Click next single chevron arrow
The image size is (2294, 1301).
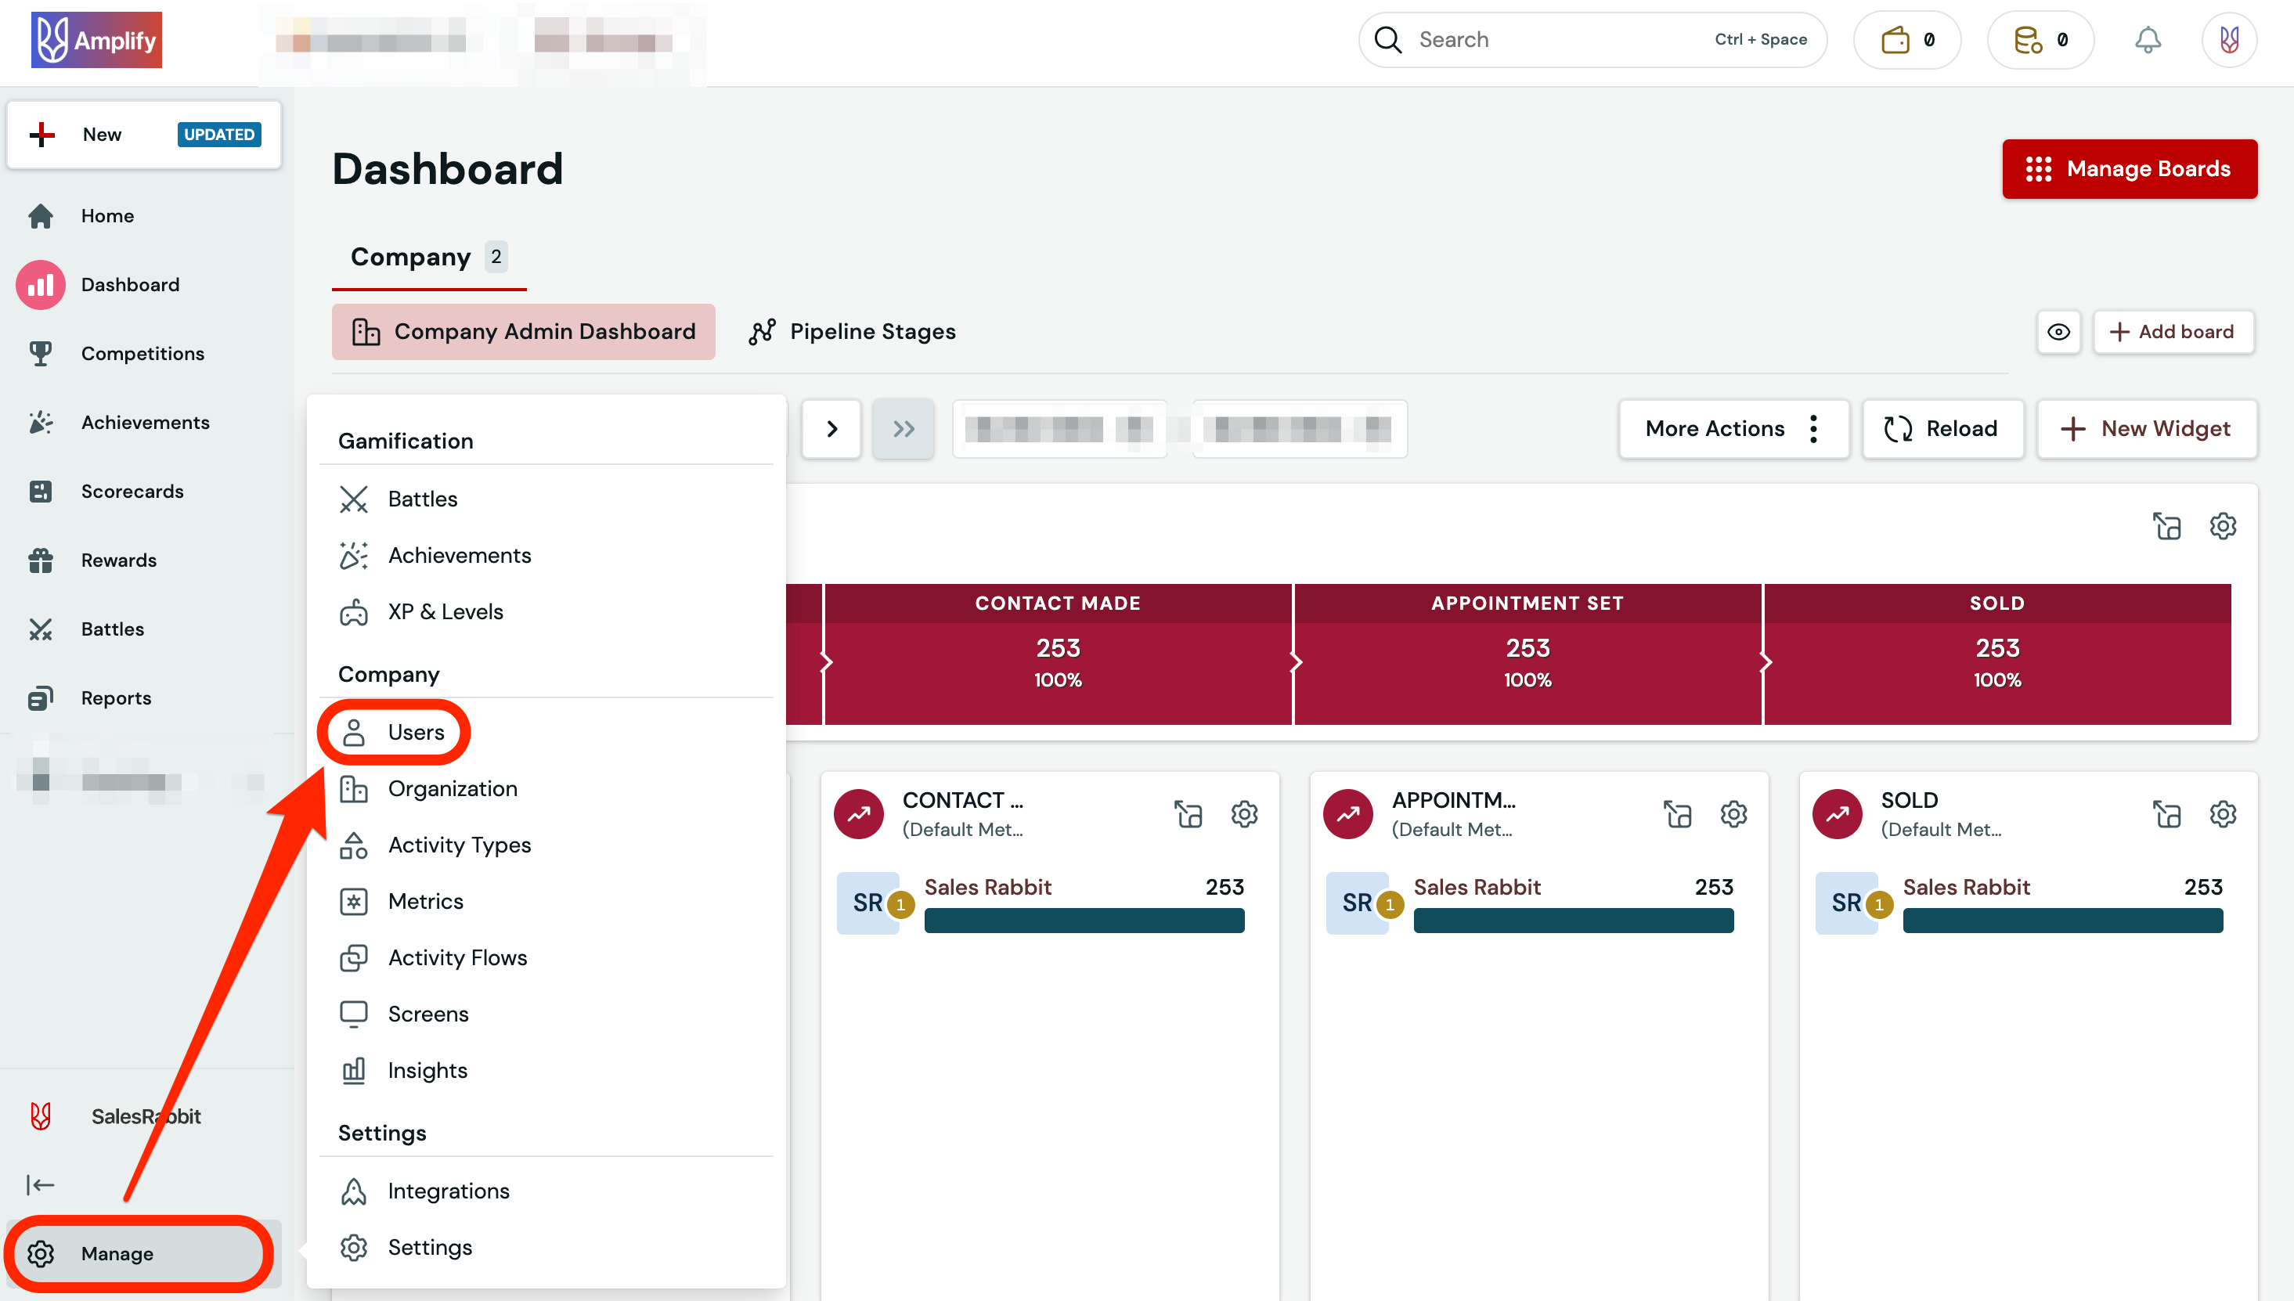[x=831, y=429]
